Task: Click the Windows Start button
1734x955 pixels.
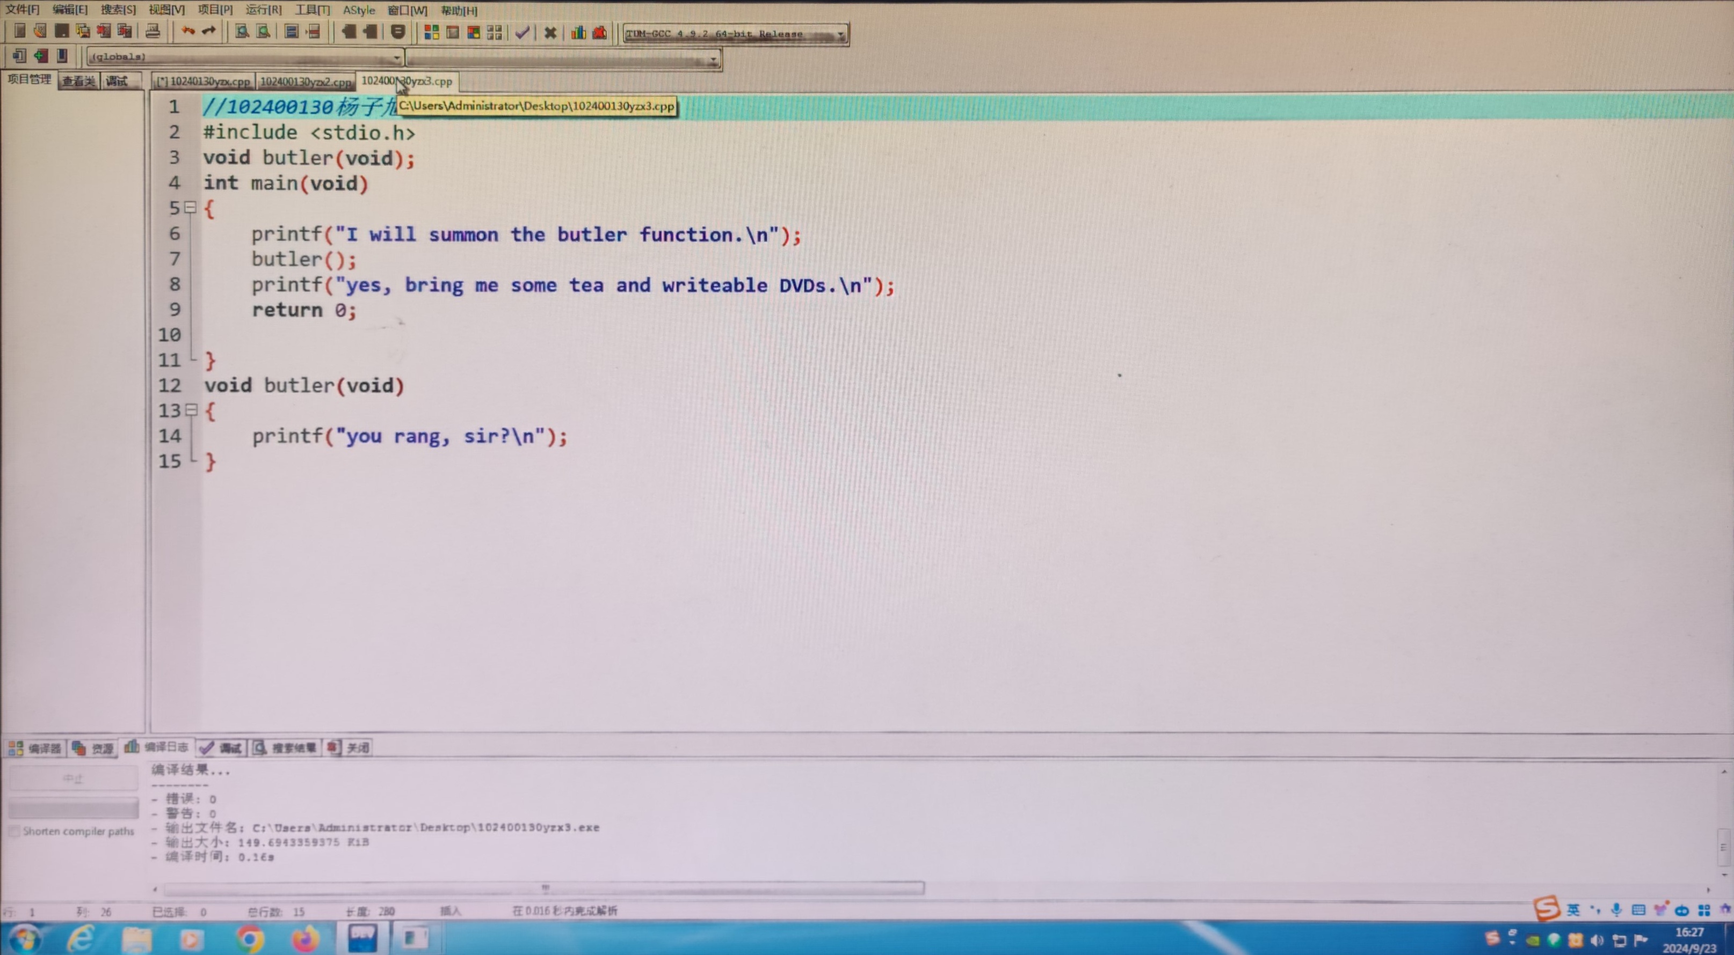Action: tap(25, 939)
